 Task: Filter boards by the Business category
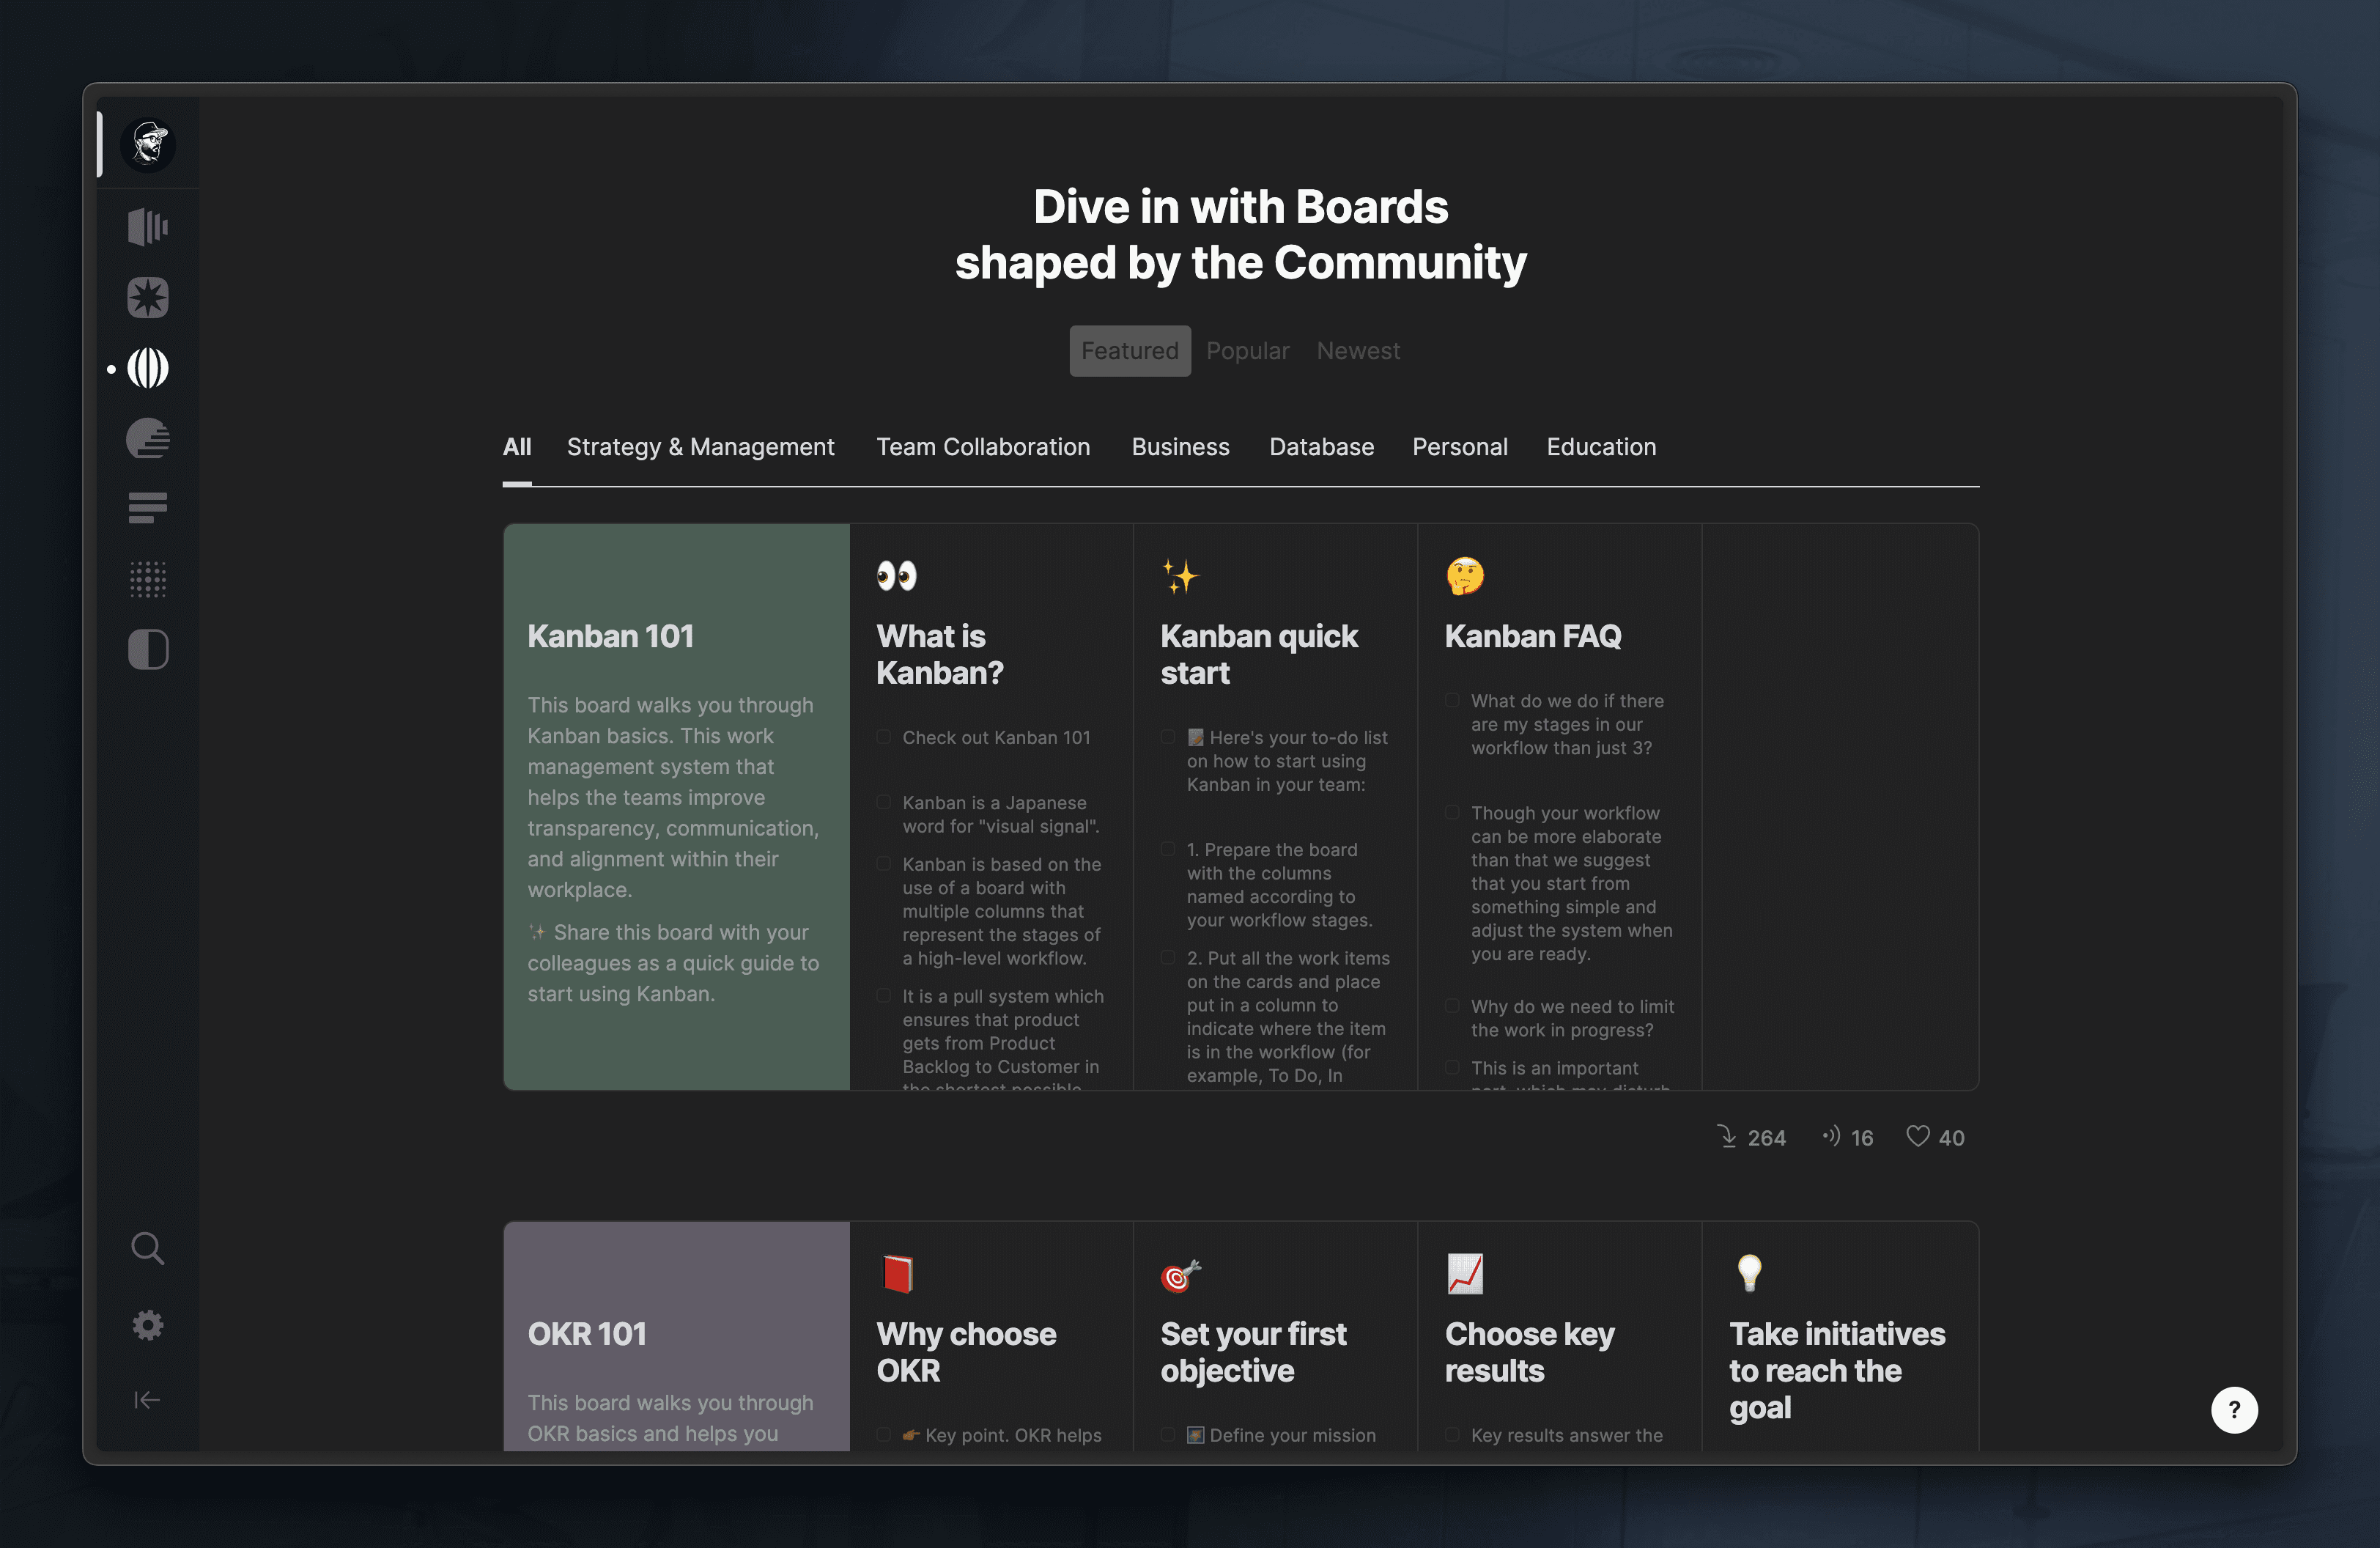[x=1180, y=447]
